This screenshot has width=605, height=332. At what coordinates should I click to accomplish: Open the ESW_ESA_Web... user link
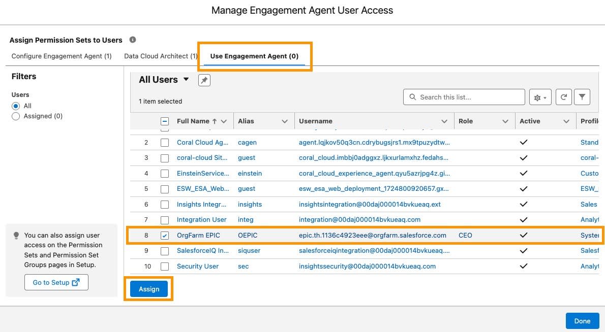point(203,189)
